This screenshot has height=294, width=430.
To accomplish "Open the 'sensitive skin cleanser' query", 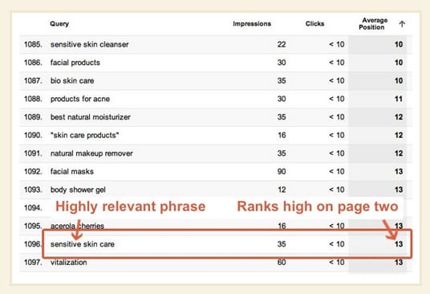I will (x=89, y=44).
